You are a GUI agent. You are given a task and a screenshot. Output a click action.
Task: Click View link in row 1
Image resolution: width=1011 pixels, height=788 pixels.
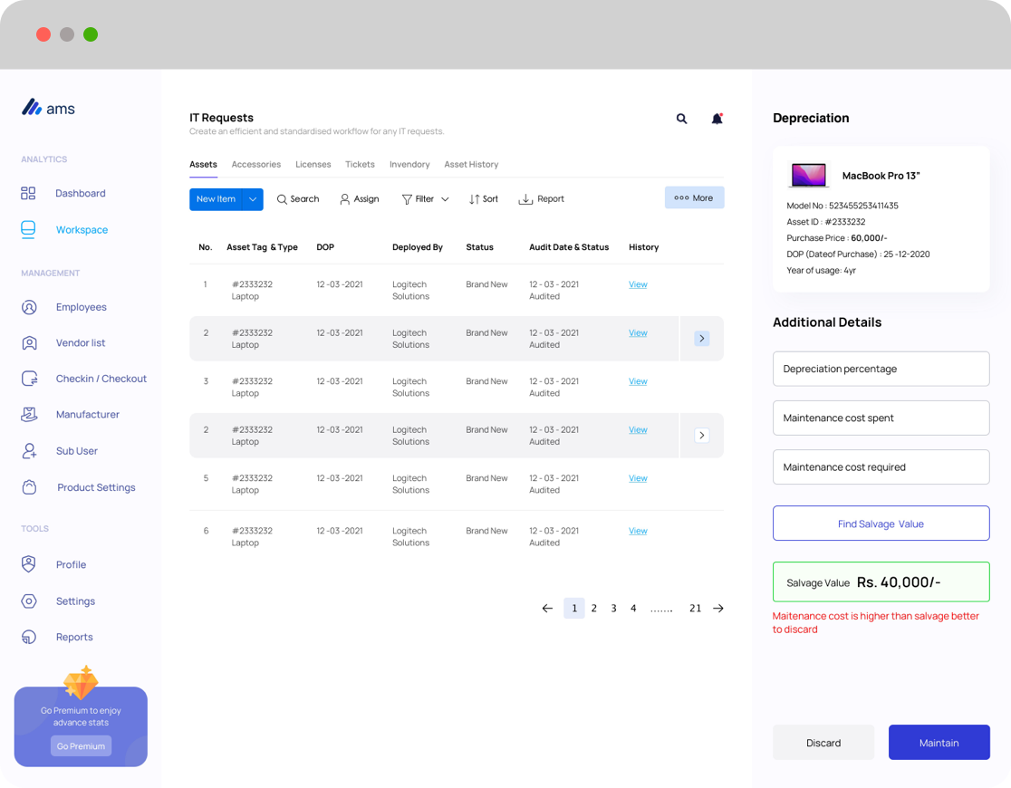[638, 284]
